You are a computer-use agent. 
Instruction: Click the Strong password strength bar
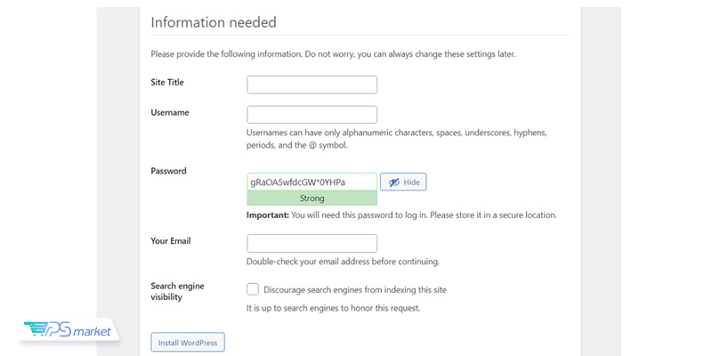coord(312,198)
